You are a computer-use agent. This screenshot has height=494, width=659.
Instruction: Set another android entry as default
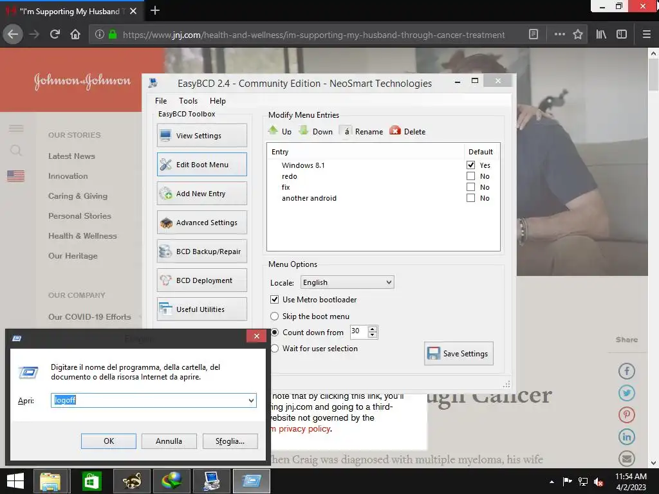pyautogui.click(x=470, y=198)
